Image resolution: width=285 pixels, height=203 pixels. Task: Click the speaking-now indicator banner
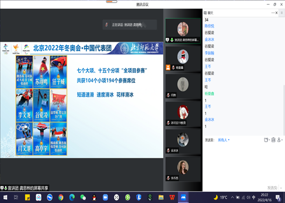[x=130, y=25]
